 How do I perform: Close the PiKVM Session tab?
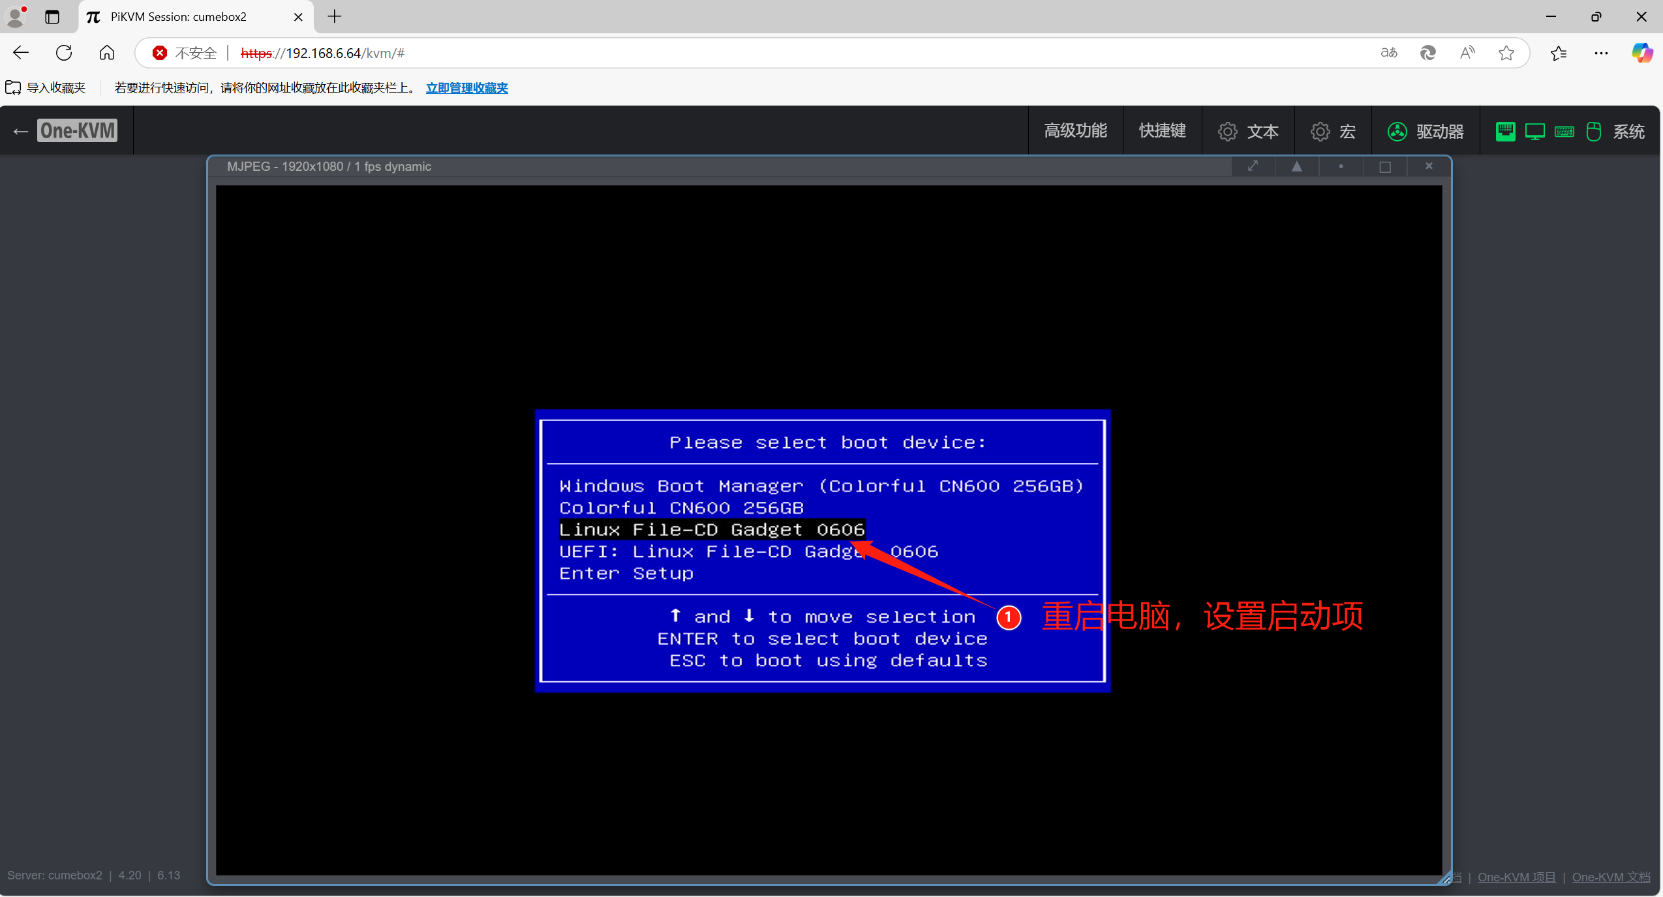(298, 17)
